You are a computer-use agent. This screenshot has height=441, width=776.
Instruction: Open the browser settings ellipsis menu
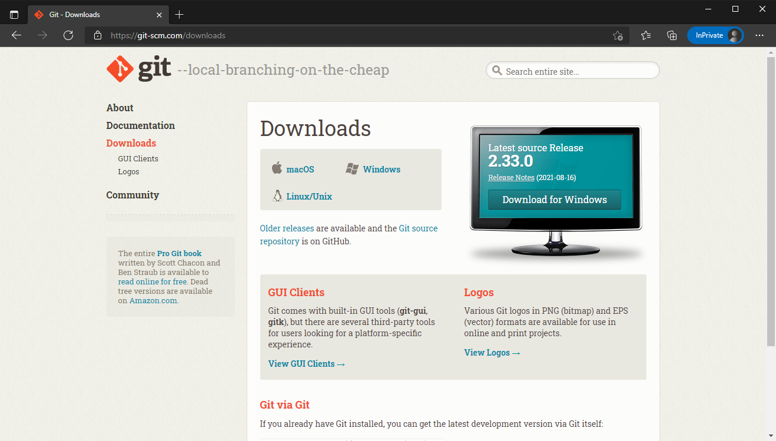pyautogui.click(x=760, y=35)
